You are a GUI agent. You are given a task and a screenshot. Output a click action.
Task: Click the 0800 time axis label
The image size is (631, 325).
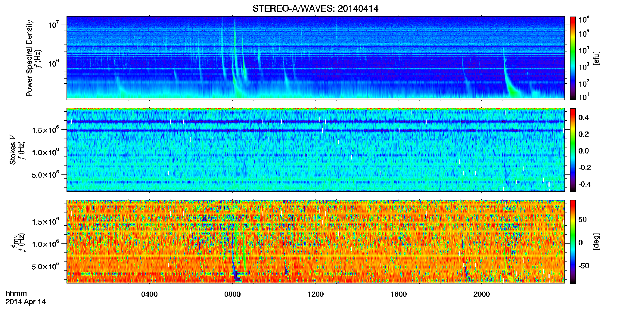tap(232, 294)
